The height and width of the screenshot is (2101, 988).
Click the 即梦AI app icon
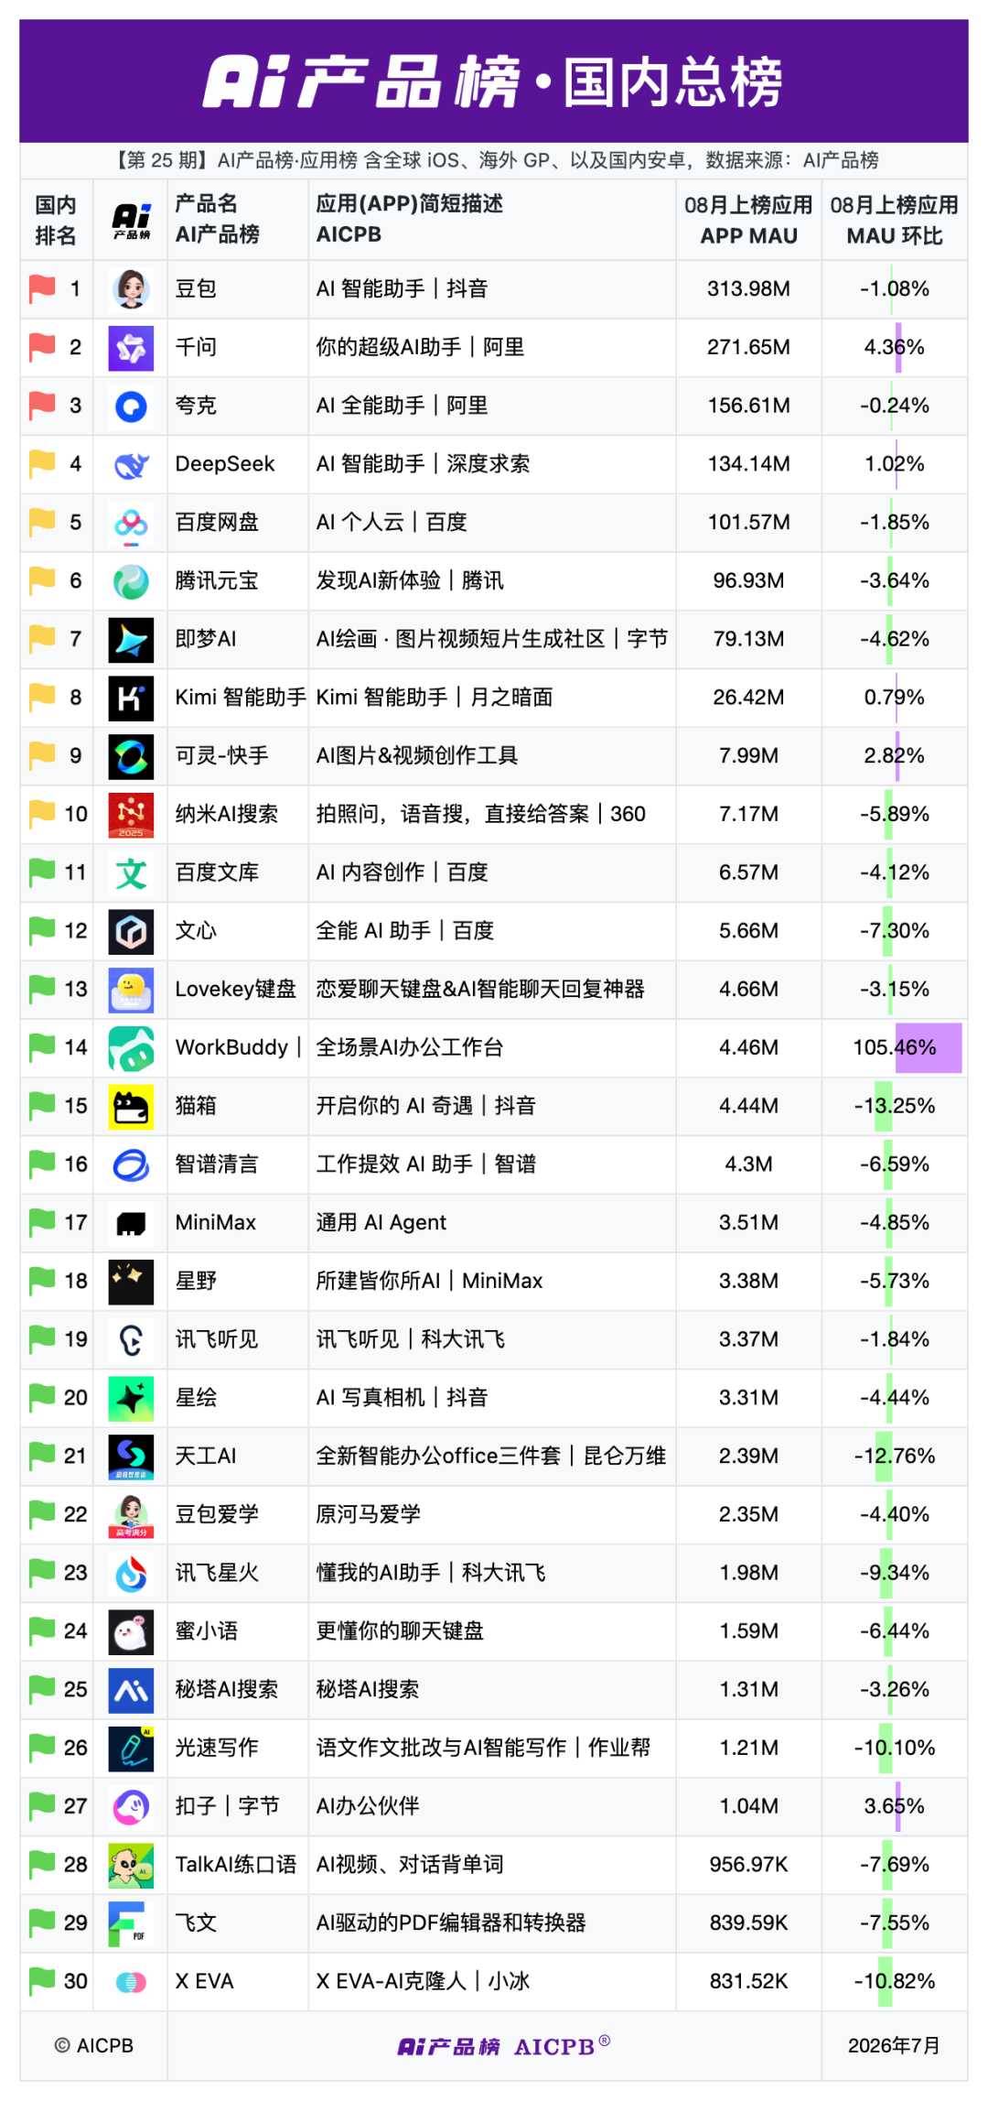(x=131, y=640)
